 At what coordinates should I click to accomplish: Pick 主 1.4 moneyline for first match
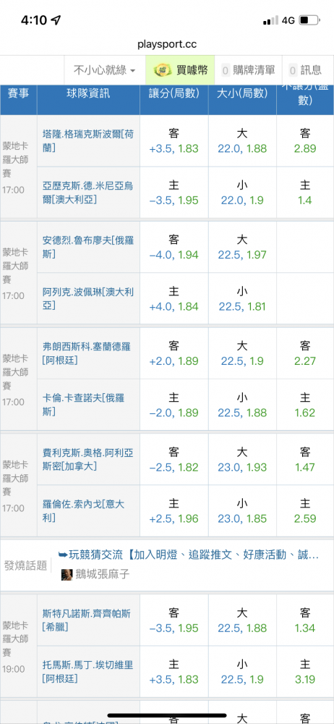point(305,193)
